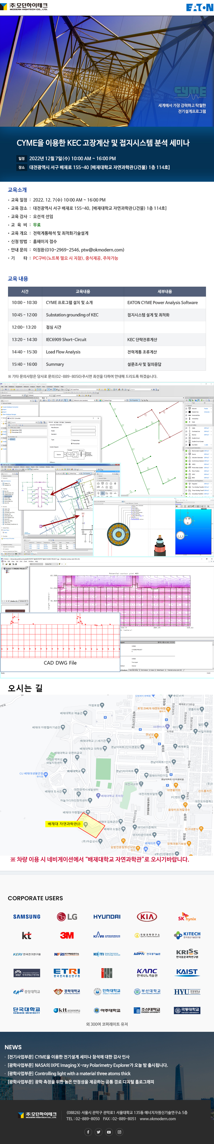Click the CYME logo on the banner
Image resolution: width=214 pixels, height=1144 pixels.
[190, 92]
